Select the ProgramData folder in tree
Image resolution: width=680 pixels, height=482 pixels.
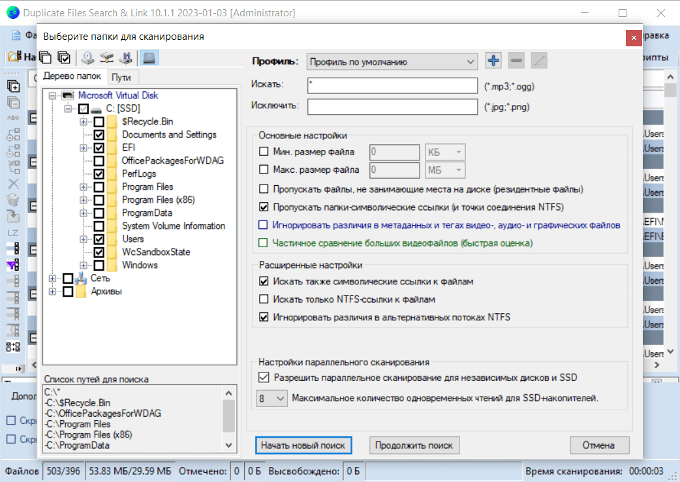147,213
